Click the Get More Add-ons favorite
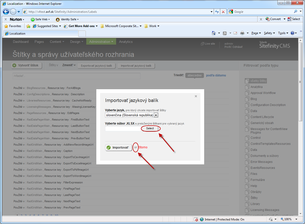 tap(81, 26)
